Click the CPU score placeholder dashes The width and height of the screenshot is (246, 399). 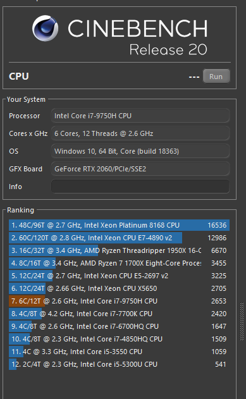[x=194, y=77]
